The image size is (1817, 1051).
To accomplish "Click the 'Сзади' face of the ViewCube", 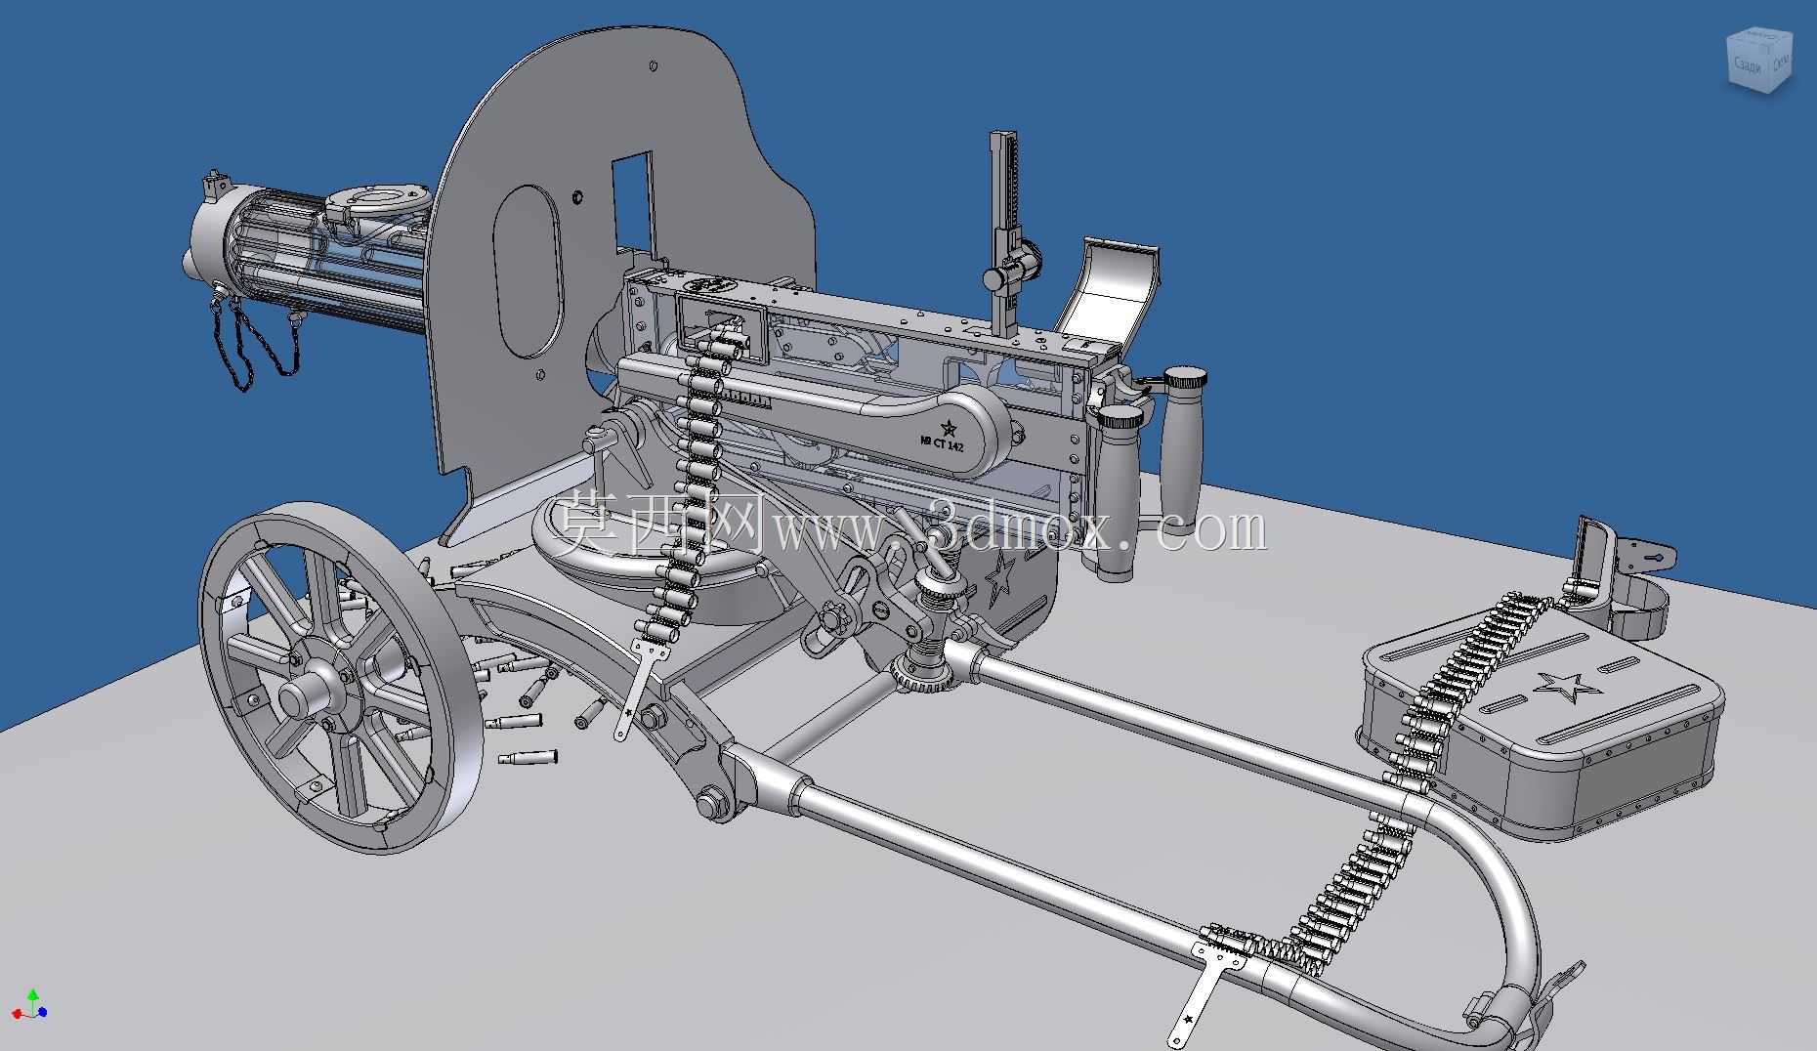I will click(1748, 67).
